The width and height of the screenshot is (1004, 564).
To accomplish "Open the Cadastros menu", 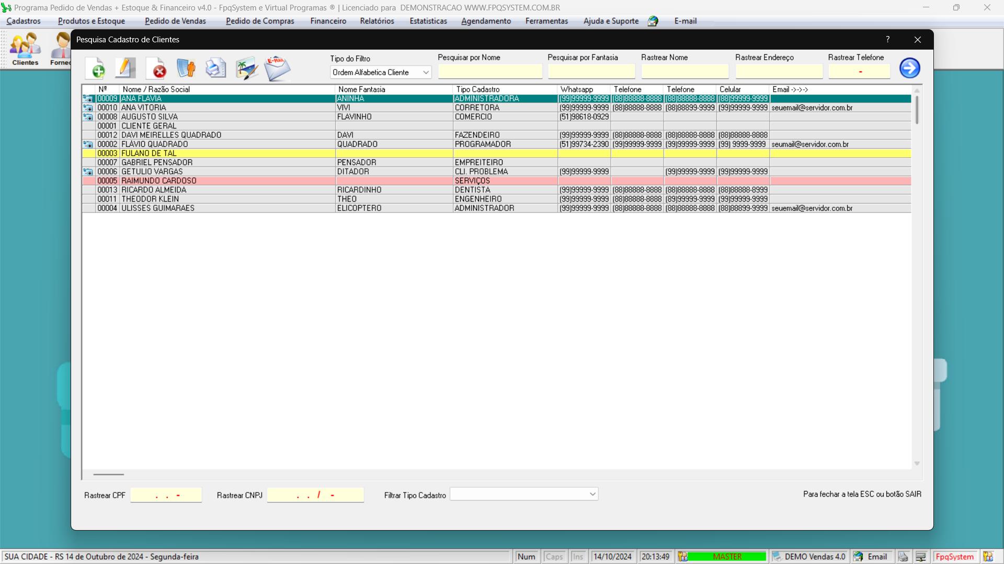I will (x=24, y=21).
